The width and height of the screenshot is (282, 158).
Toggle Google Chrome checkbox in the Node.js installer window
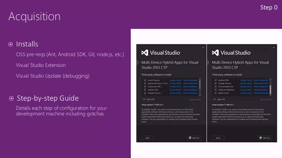pos(145,93)
